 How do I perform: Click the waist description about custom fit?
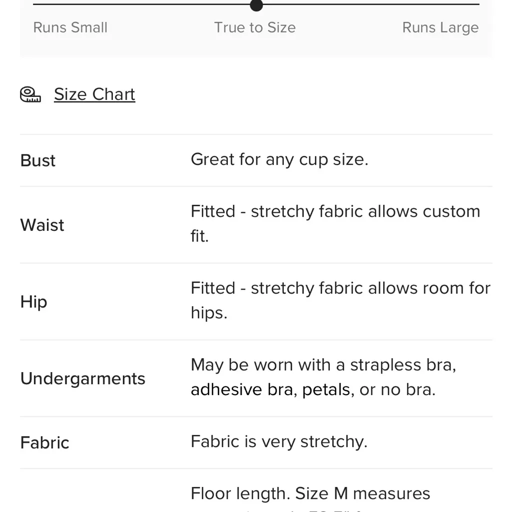coord(335,212)
